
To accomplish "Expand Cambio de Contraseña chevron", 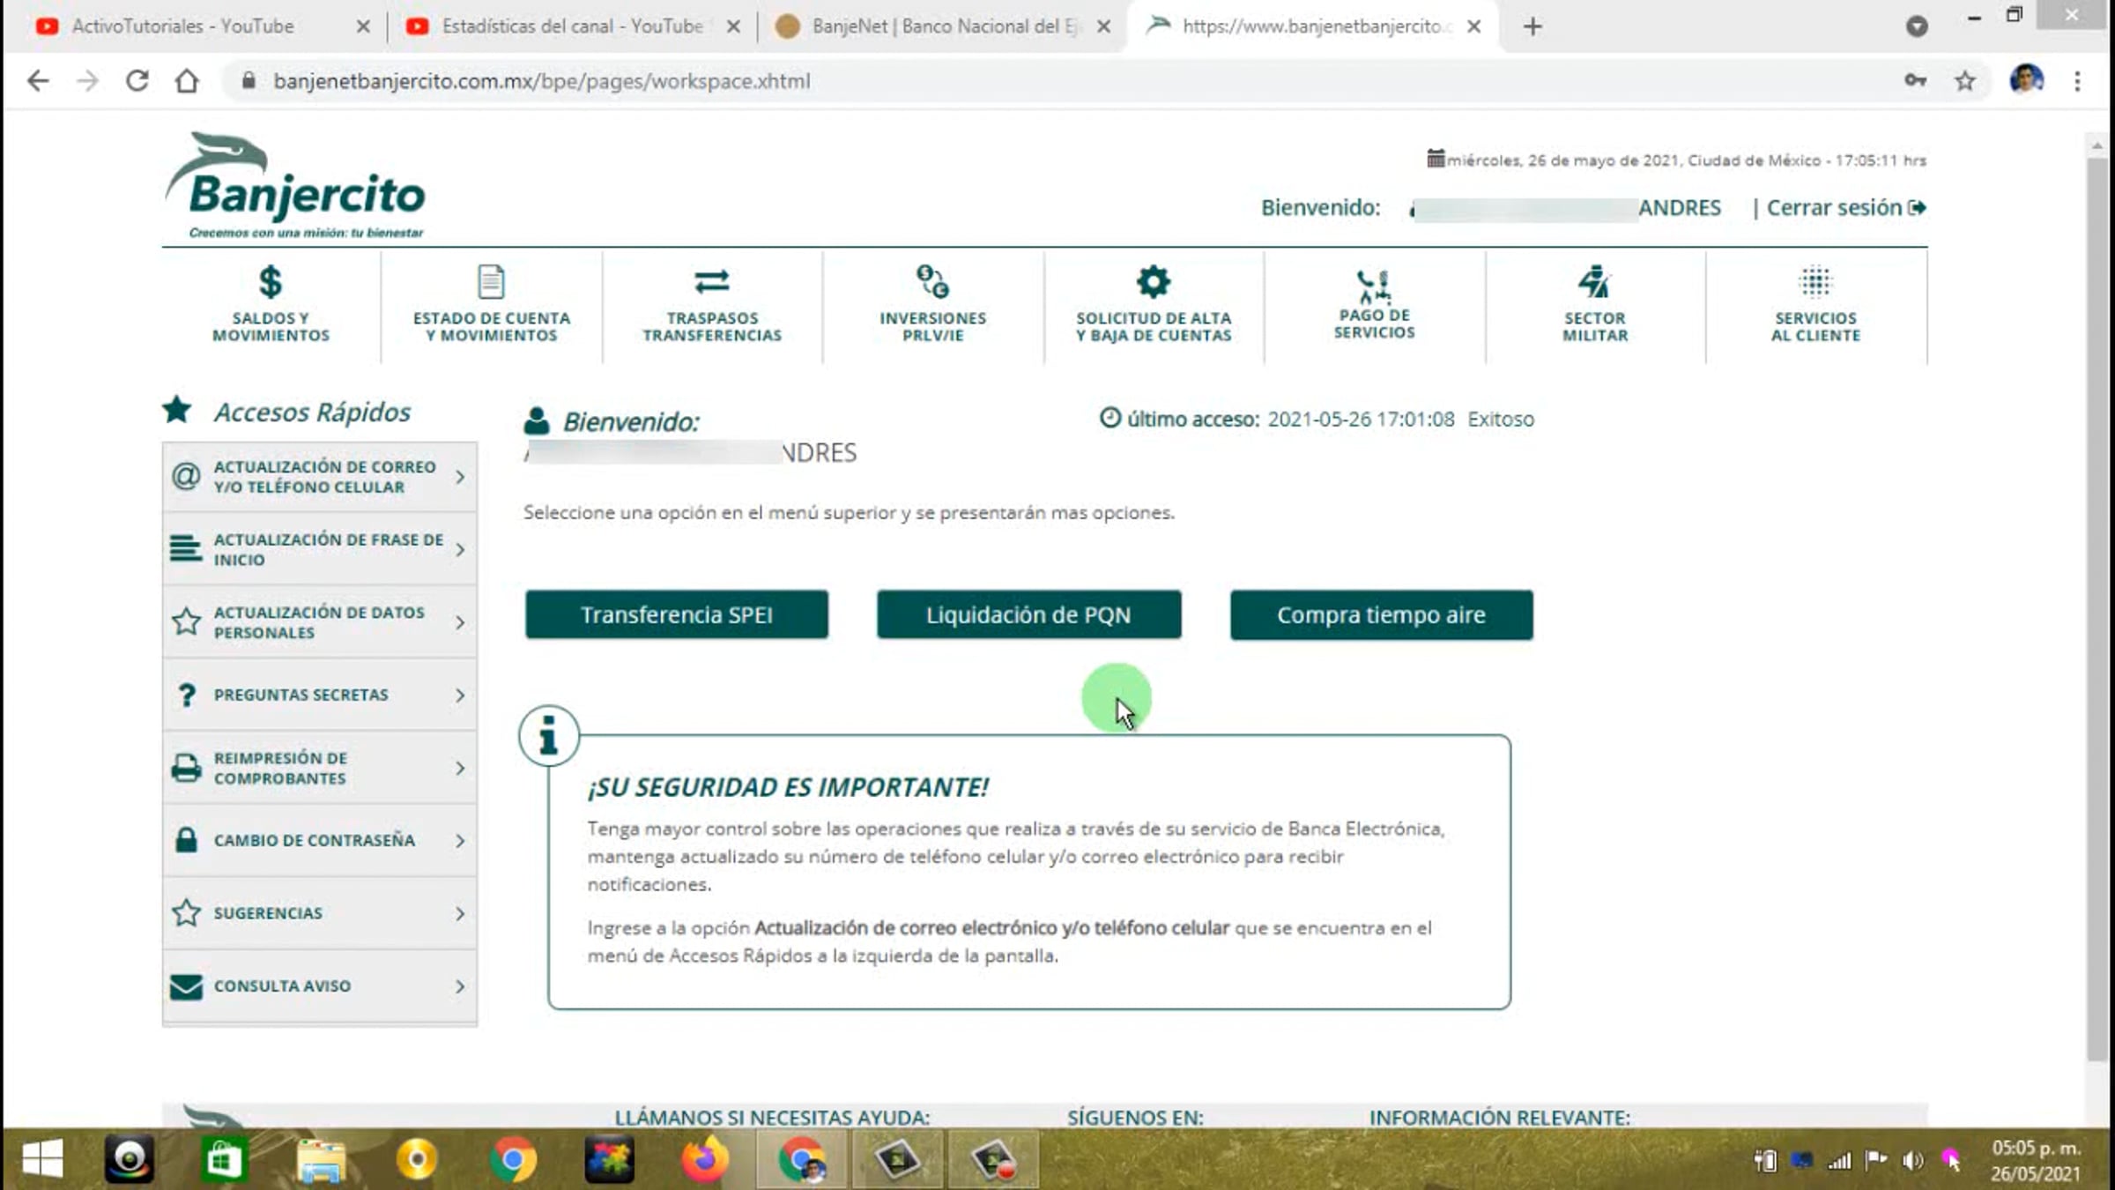I will click(460, 841).
